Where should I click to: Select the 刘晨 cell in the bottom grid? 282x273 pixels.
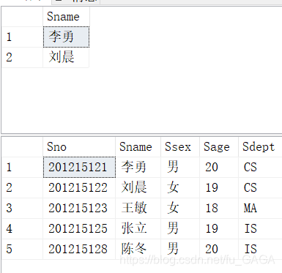pos(138,187)
